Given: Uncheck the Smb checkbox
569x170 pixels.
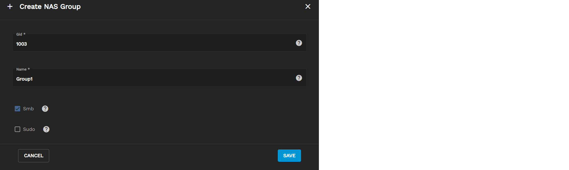Looking at the screenshot, I should pos(17,109).
